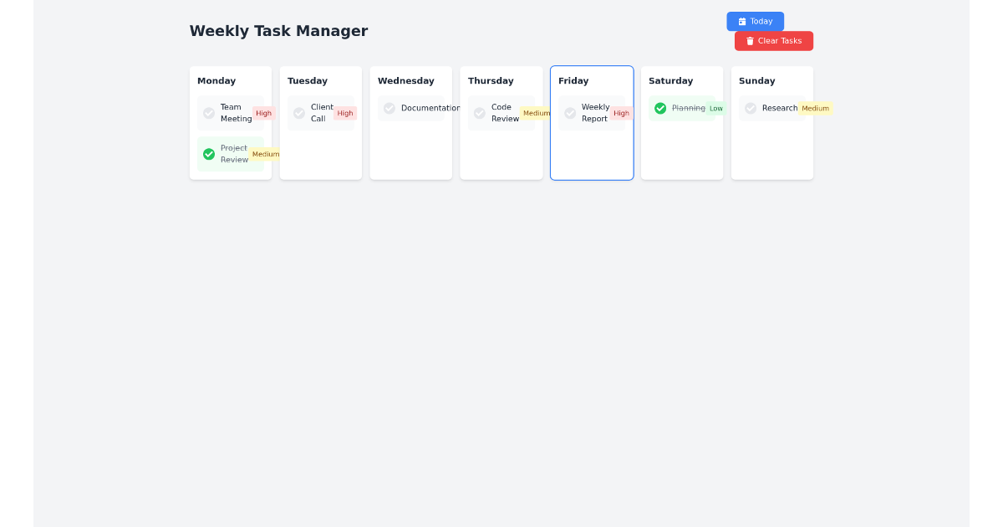1003x527 pixels.
Task: Click the Clear Tasks button
Action: (x=773, y=40)
